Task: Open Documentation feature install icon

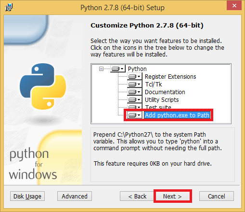Action: pyautogui.click(x=135, y=92)
